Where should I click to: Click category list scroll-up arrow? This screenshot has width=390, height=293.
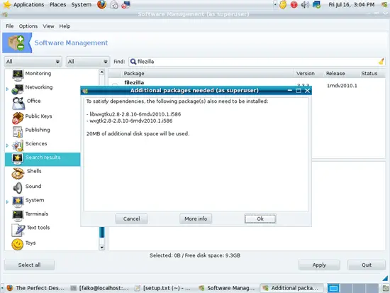click(101, 72)
